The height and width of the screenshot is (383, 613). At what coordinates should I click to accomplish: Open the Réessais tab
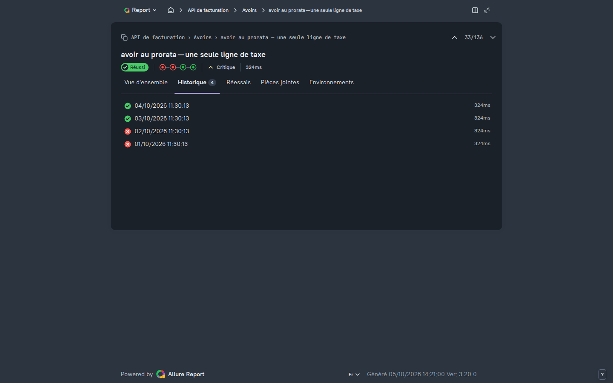[x=238, y=83]
